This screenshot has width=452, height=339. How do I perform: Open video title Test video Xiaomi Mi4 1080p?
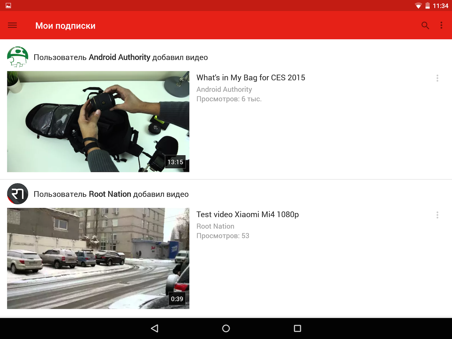(x=248, y=214)
